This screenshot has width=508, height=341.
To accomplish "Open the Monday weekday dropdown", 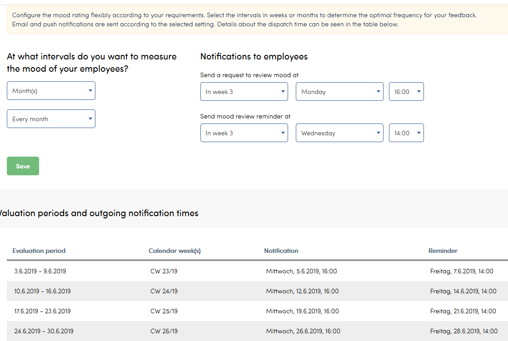I will 339,92.
